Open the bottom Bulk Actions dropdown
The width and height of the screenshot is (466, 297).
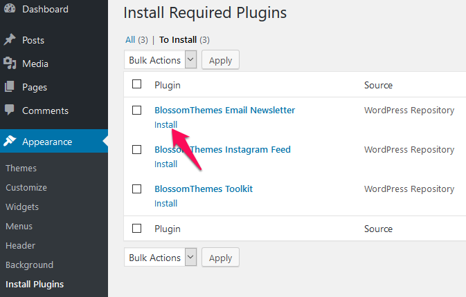[x=161, y=257]
